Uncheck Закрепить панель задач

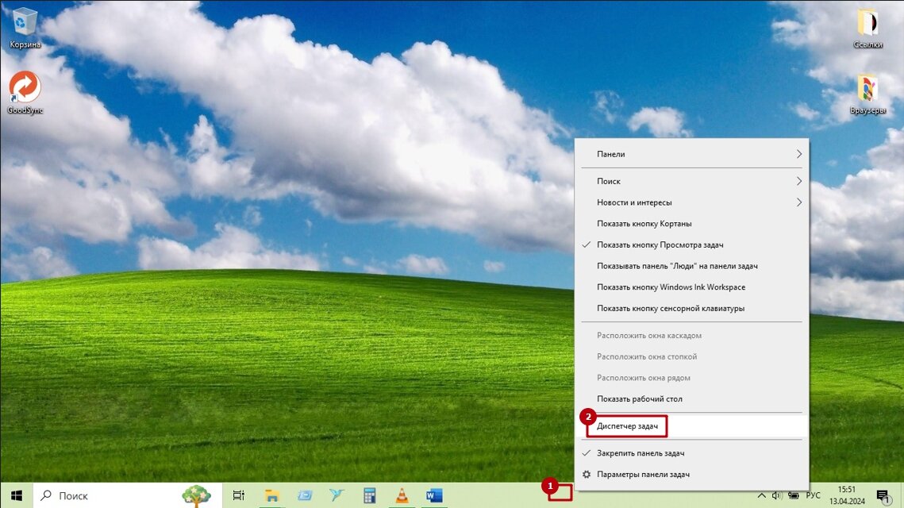coord(692,453)
